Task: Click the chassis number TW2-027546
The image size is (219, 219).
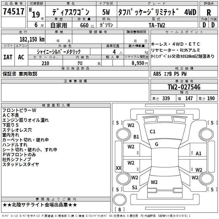Action: [184, 87]
